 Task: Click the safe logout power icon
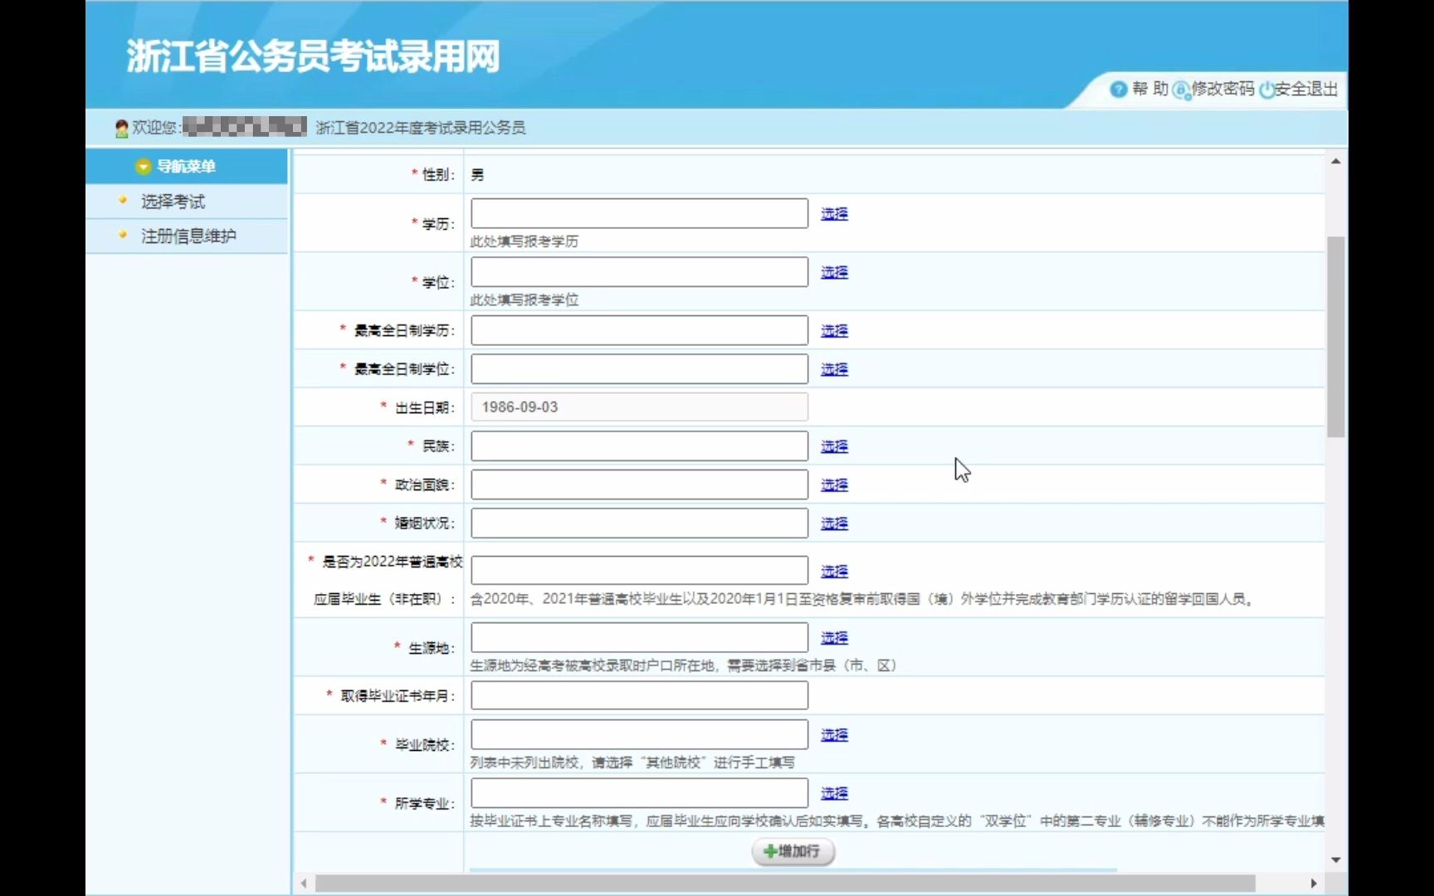pyautogui.click(x=1266, y=90)
